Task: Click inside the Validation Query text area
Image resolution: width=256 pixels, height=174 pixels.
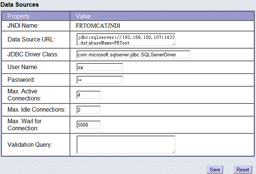Action: (x=126, y=145)
